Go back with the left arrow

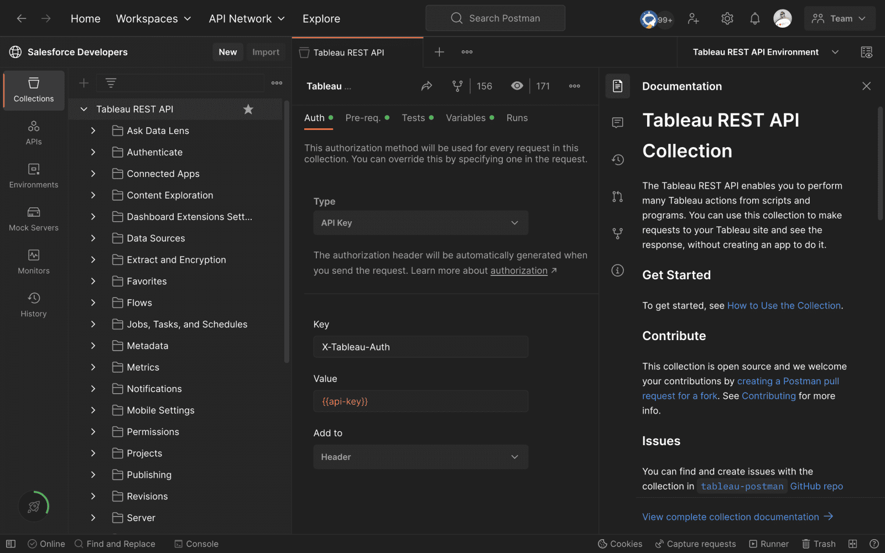pos(22,18)
